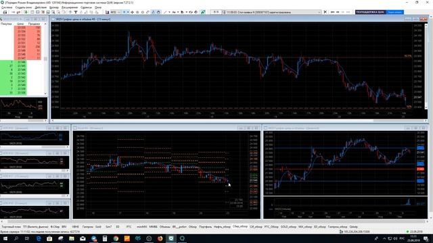Image resolution: width=433 pixels, height=243 pixels.
Task: Click the save icon at toolbar start
Action: (x=5, y=12)
